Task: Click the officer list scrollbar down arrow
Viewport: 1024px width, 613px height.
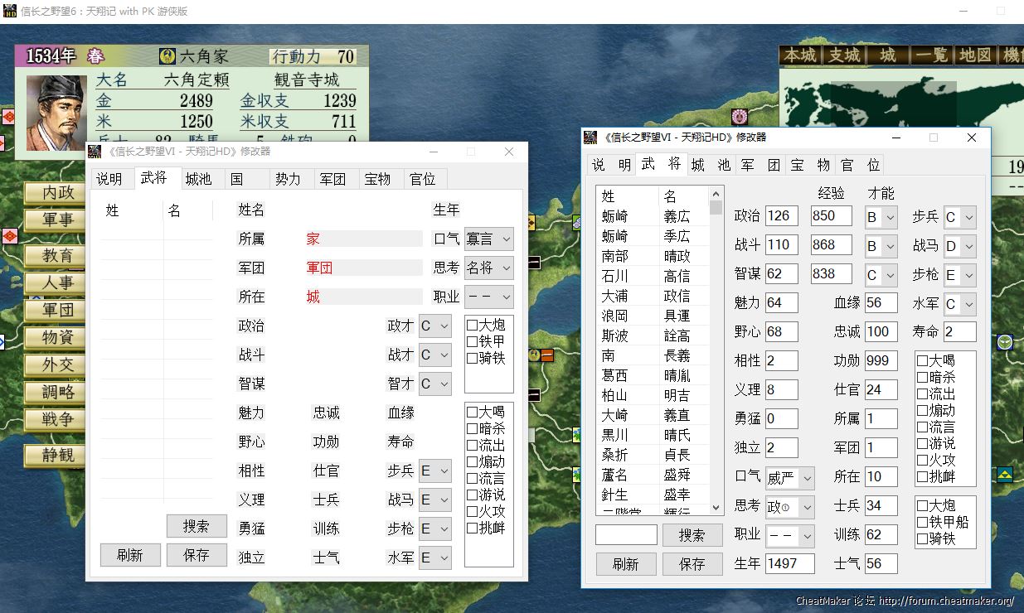Action: [x=716, y=509]
